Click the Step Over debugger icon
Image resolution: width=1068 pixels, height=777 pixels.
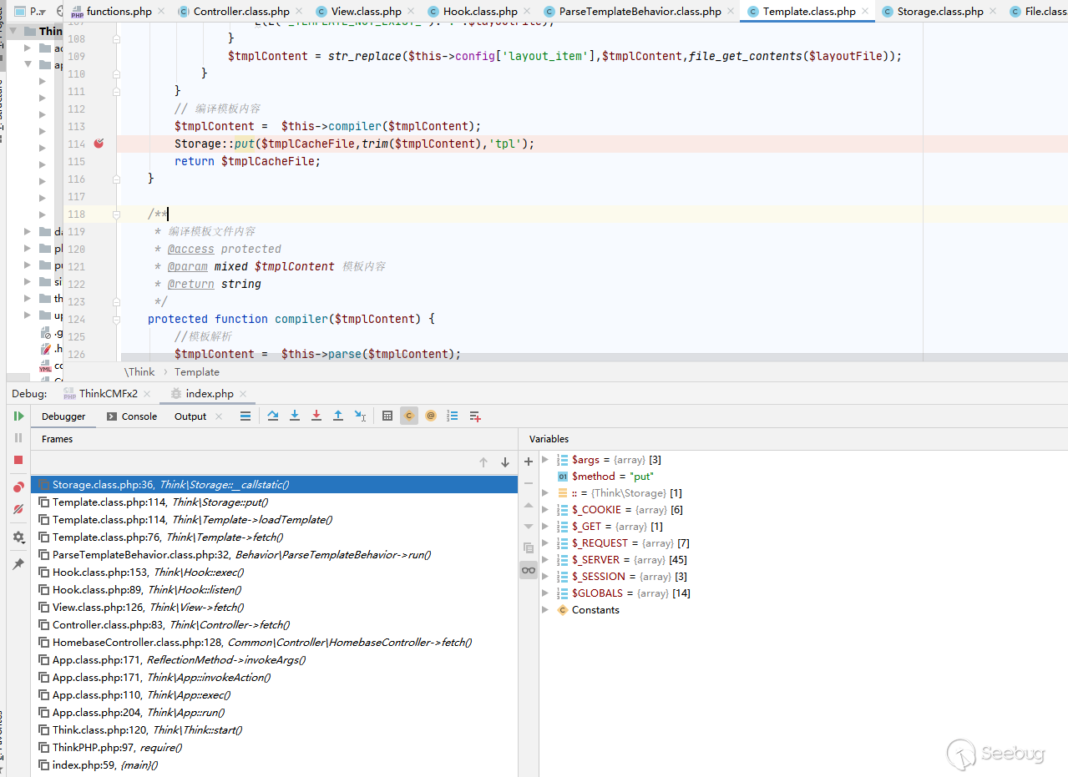(273, 416)
